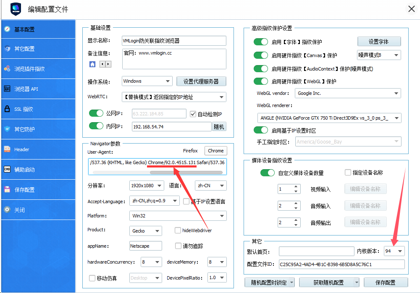Switch to the 其它配置 tab

[38, 49]
